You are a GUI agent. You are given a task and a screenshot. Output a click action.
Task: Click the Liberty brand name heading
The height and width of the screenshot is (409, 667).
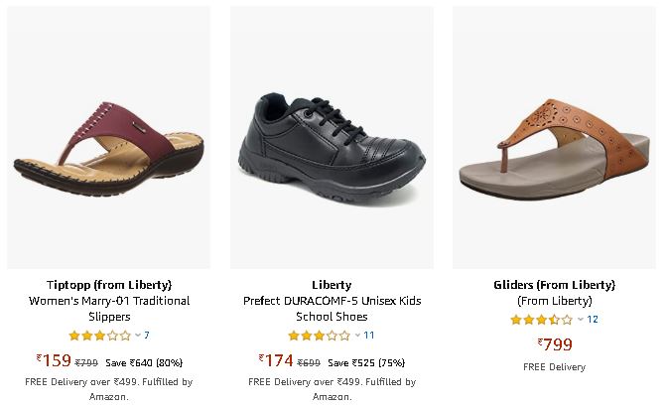pos(332,285)
